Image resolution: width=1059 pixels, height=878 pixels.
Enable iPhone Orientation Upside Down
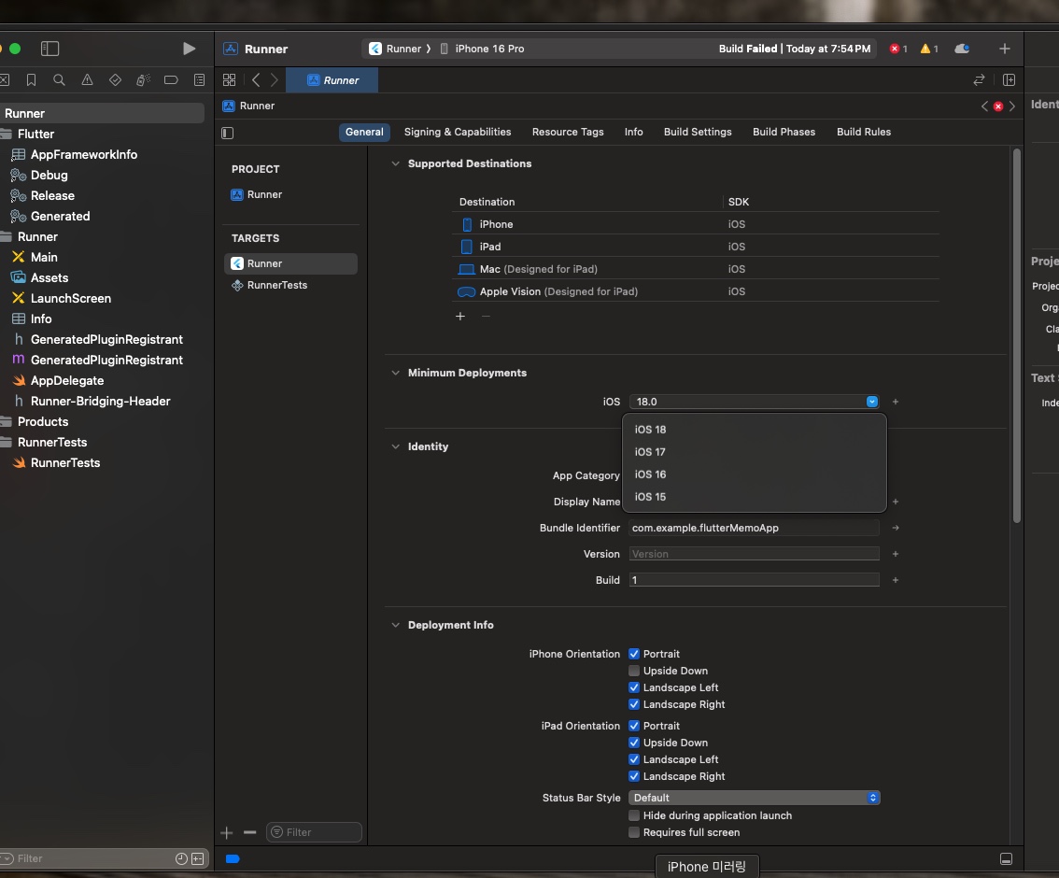634,671
